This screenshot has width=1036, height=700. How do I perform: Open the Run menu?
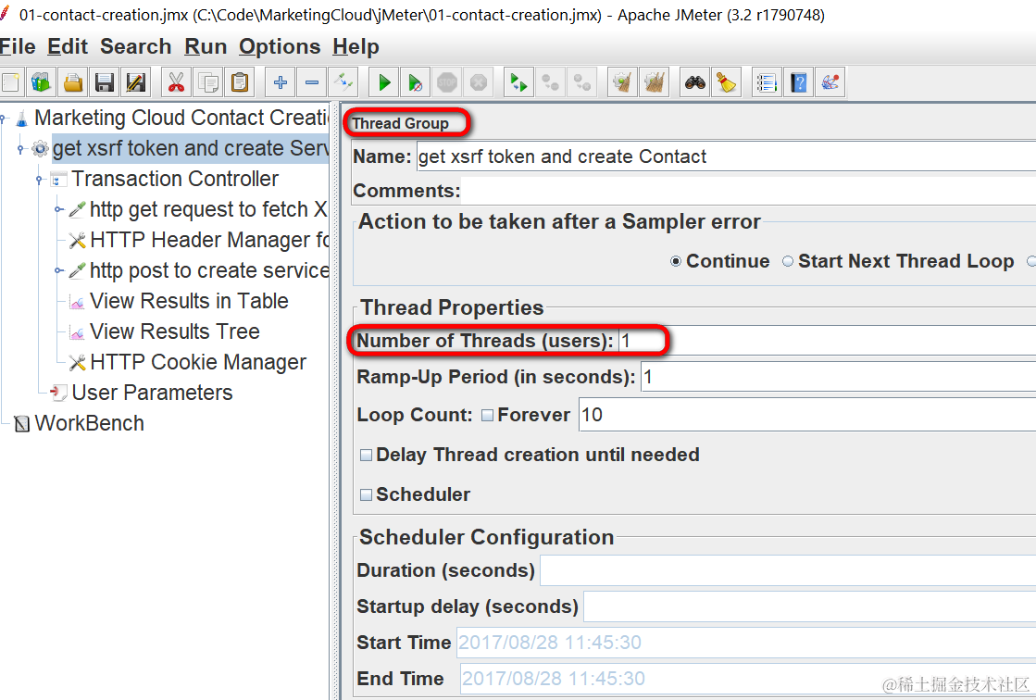pyautogui.click(x=206, y=47)
